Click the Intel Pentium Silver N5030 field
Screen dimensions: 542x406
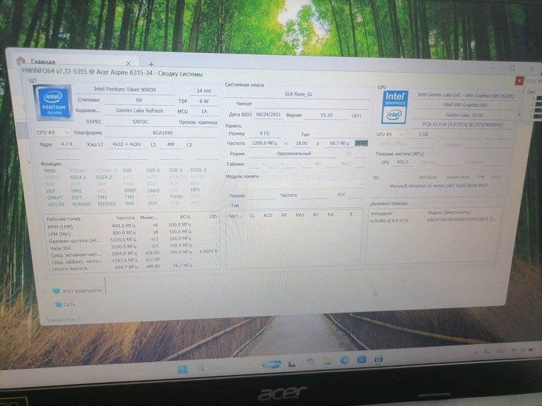click(x=125, y=90)
